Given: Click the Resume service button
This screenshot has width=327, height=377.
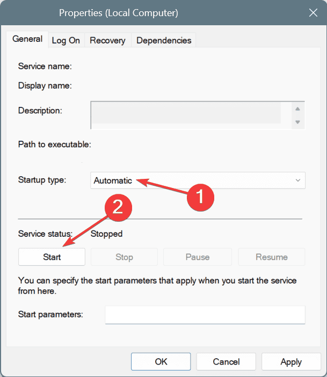Looking at the screenshot, I should click(272, 257).
